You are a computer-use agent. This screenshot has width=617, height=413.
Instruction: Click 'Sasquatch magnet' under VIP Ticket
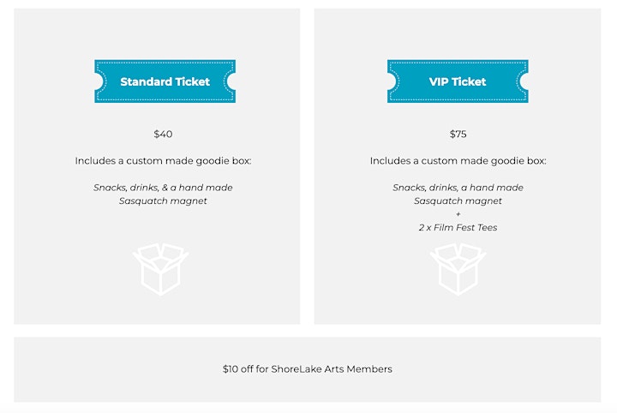click(x=458, y=201)
